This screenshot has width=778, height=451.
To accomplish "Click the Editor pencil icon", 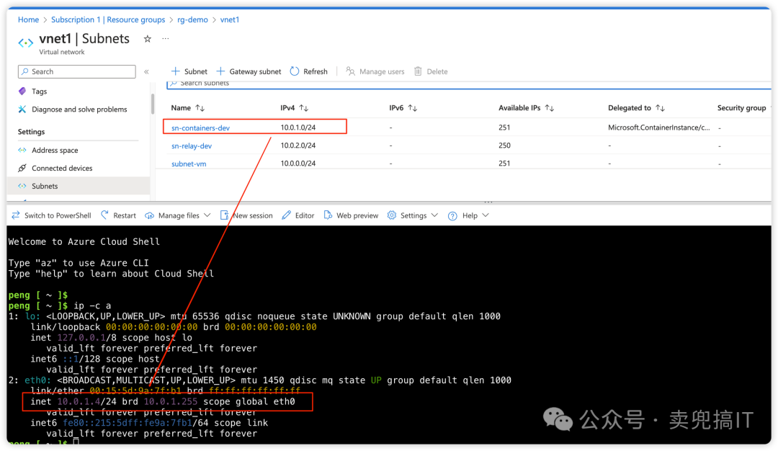I will pos(286,215).
